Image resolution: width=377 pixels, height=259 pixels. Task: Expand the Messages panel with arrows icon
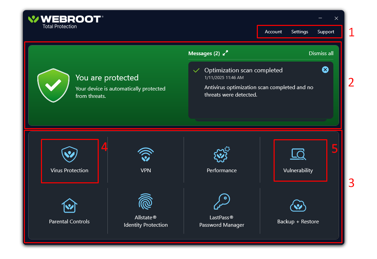click(225, 53)
